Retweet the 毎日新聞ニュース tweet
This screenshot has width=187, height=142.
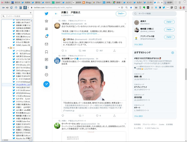point(80,115)
